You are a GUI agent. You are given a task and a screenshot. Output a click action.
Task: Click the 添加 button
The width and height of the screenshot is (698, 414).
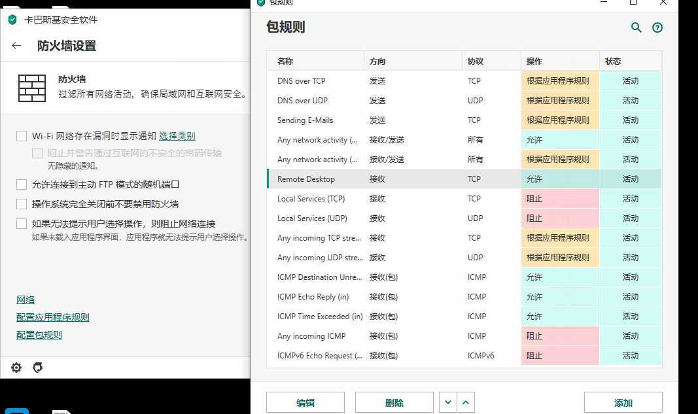pyautogui.click(x=623, y=402)
